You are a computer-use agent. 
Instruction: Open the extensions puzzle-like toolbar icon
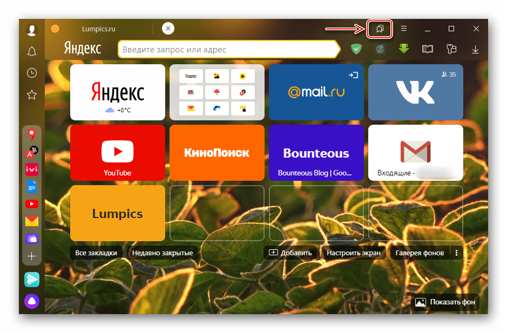(x=451, y=49)
